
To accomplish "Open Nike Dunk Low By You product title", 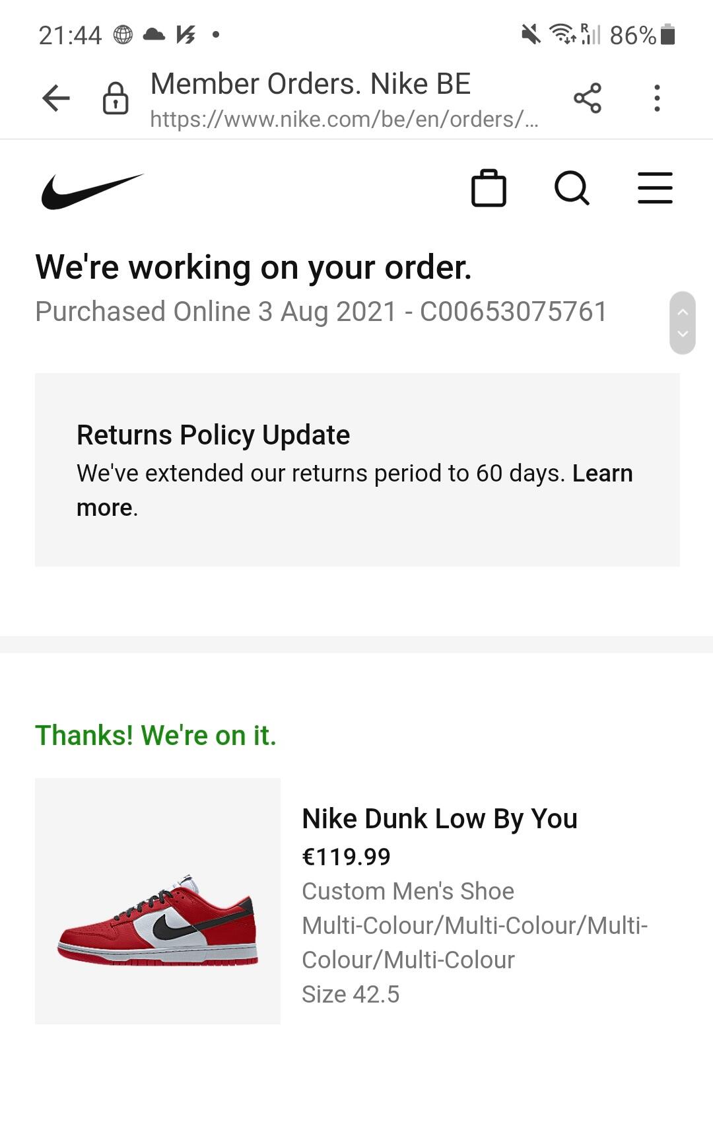I will click(439, 819).
